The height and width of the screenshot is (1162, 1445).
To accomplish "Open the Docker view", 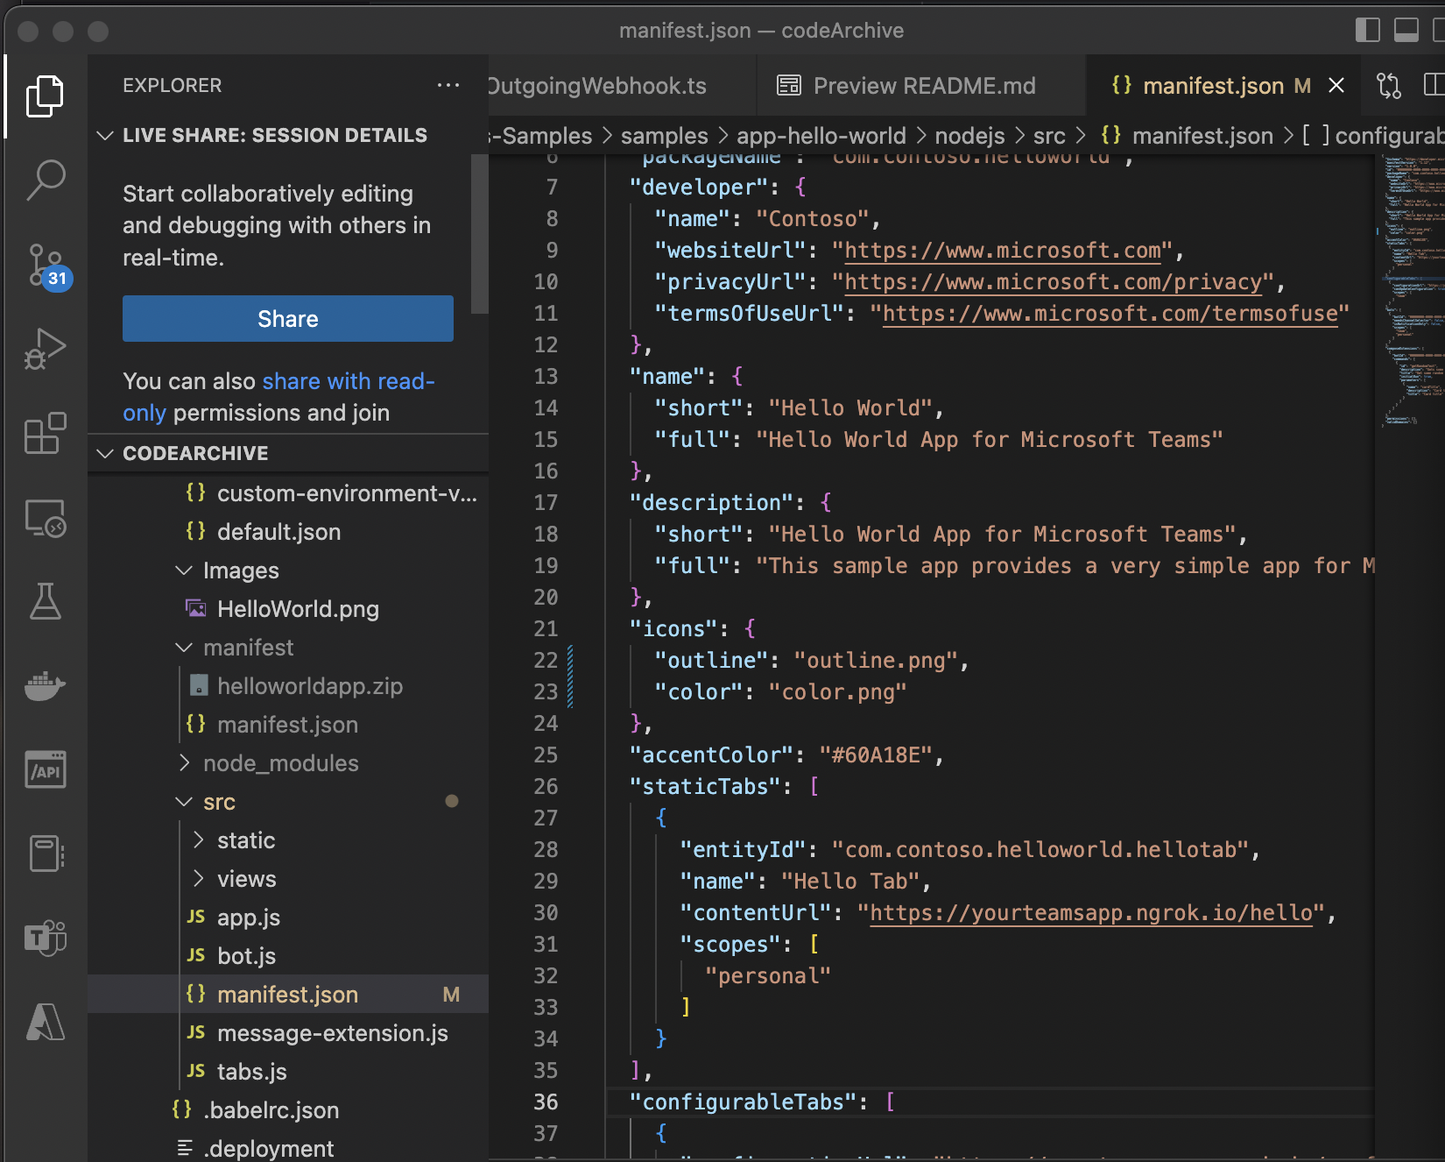I will (x=45, y=685).
